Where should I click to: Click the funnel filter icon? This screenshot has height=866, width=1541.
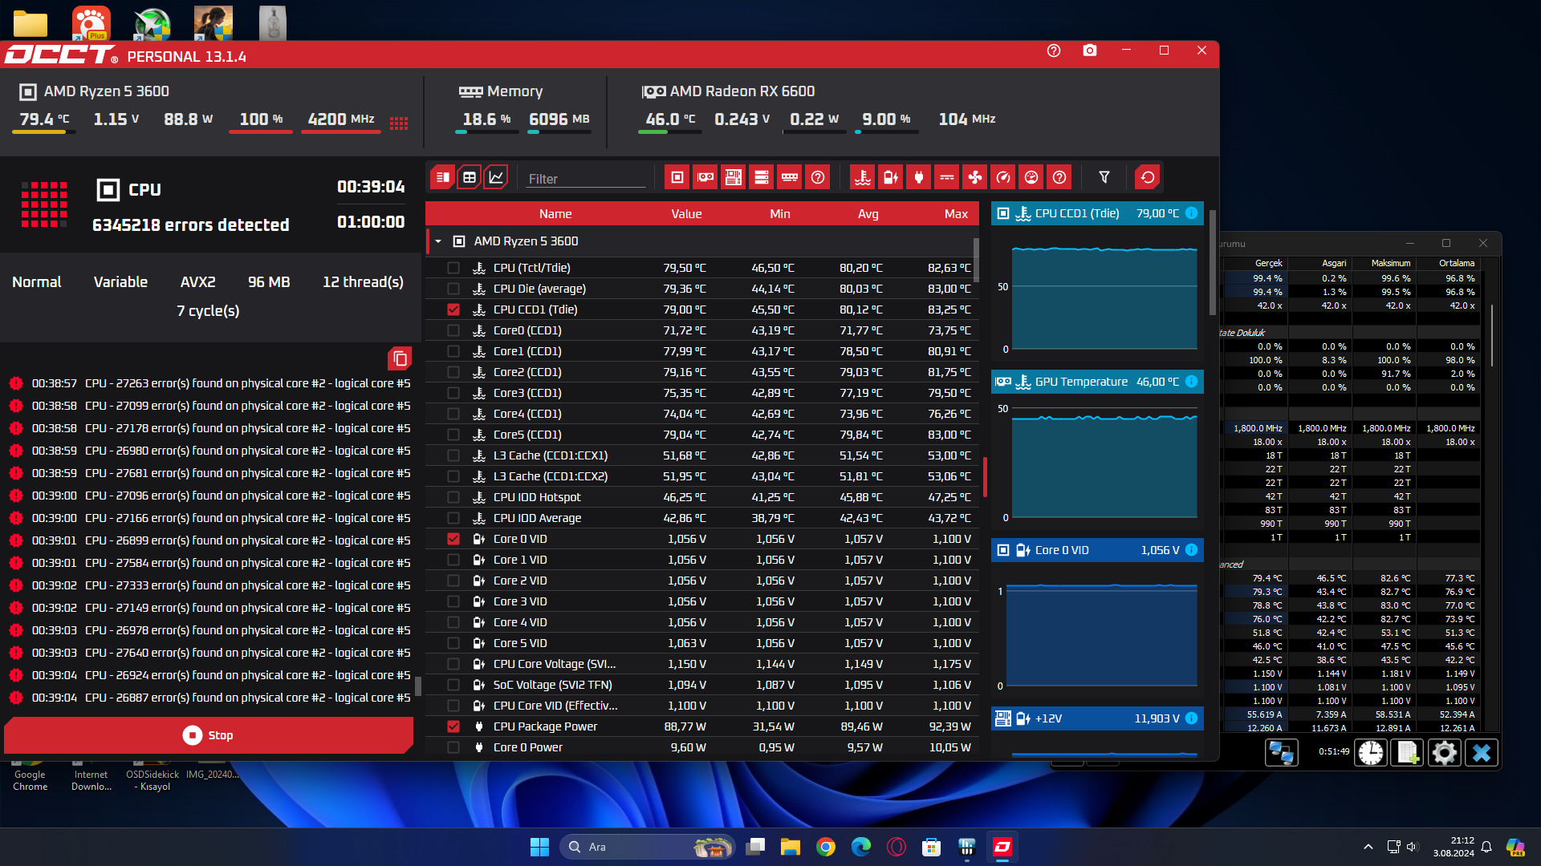[1104, 177]
